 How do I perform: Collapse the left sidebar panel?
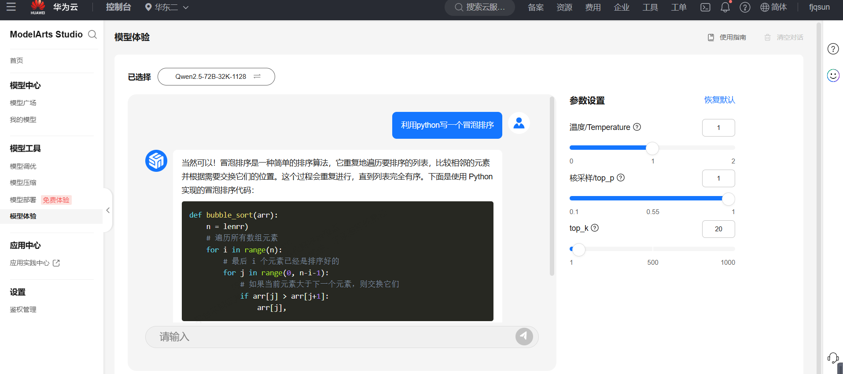(x=108, y=210)
